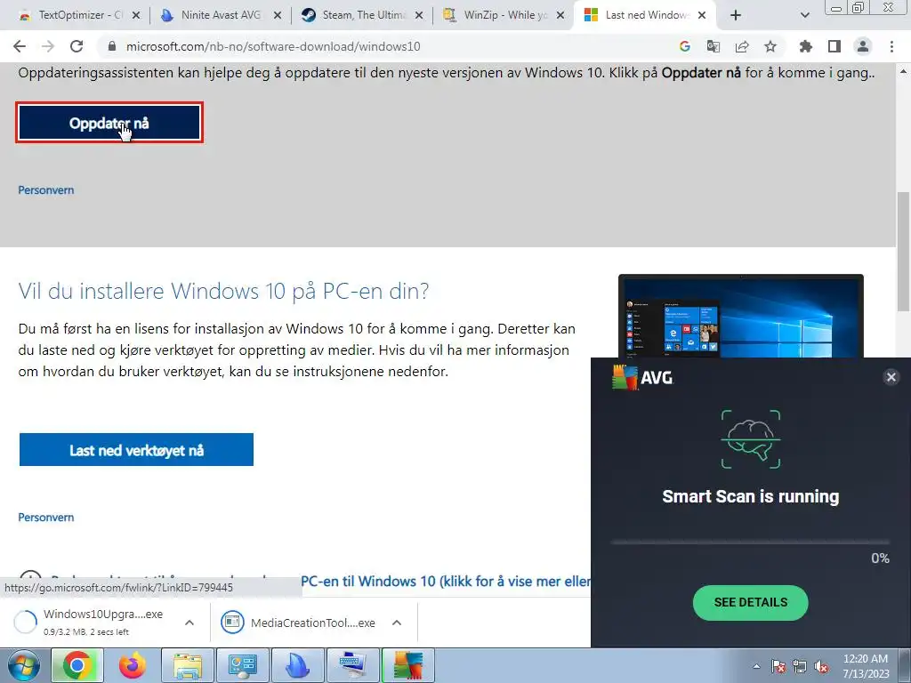Click the muted volume tray icon

(821, 666)
